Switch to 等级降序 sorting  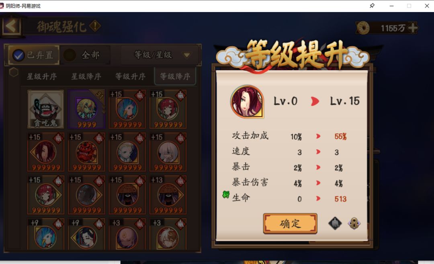(x=175, y=76)
